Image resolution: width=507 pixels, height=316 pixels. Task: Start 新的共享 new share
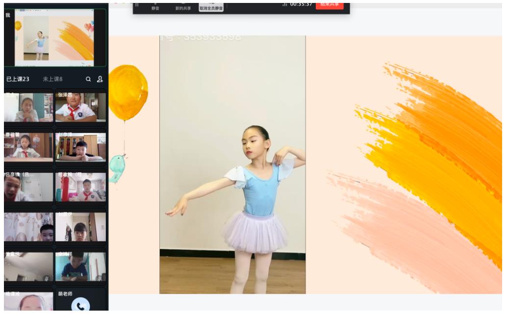(183, 6)
